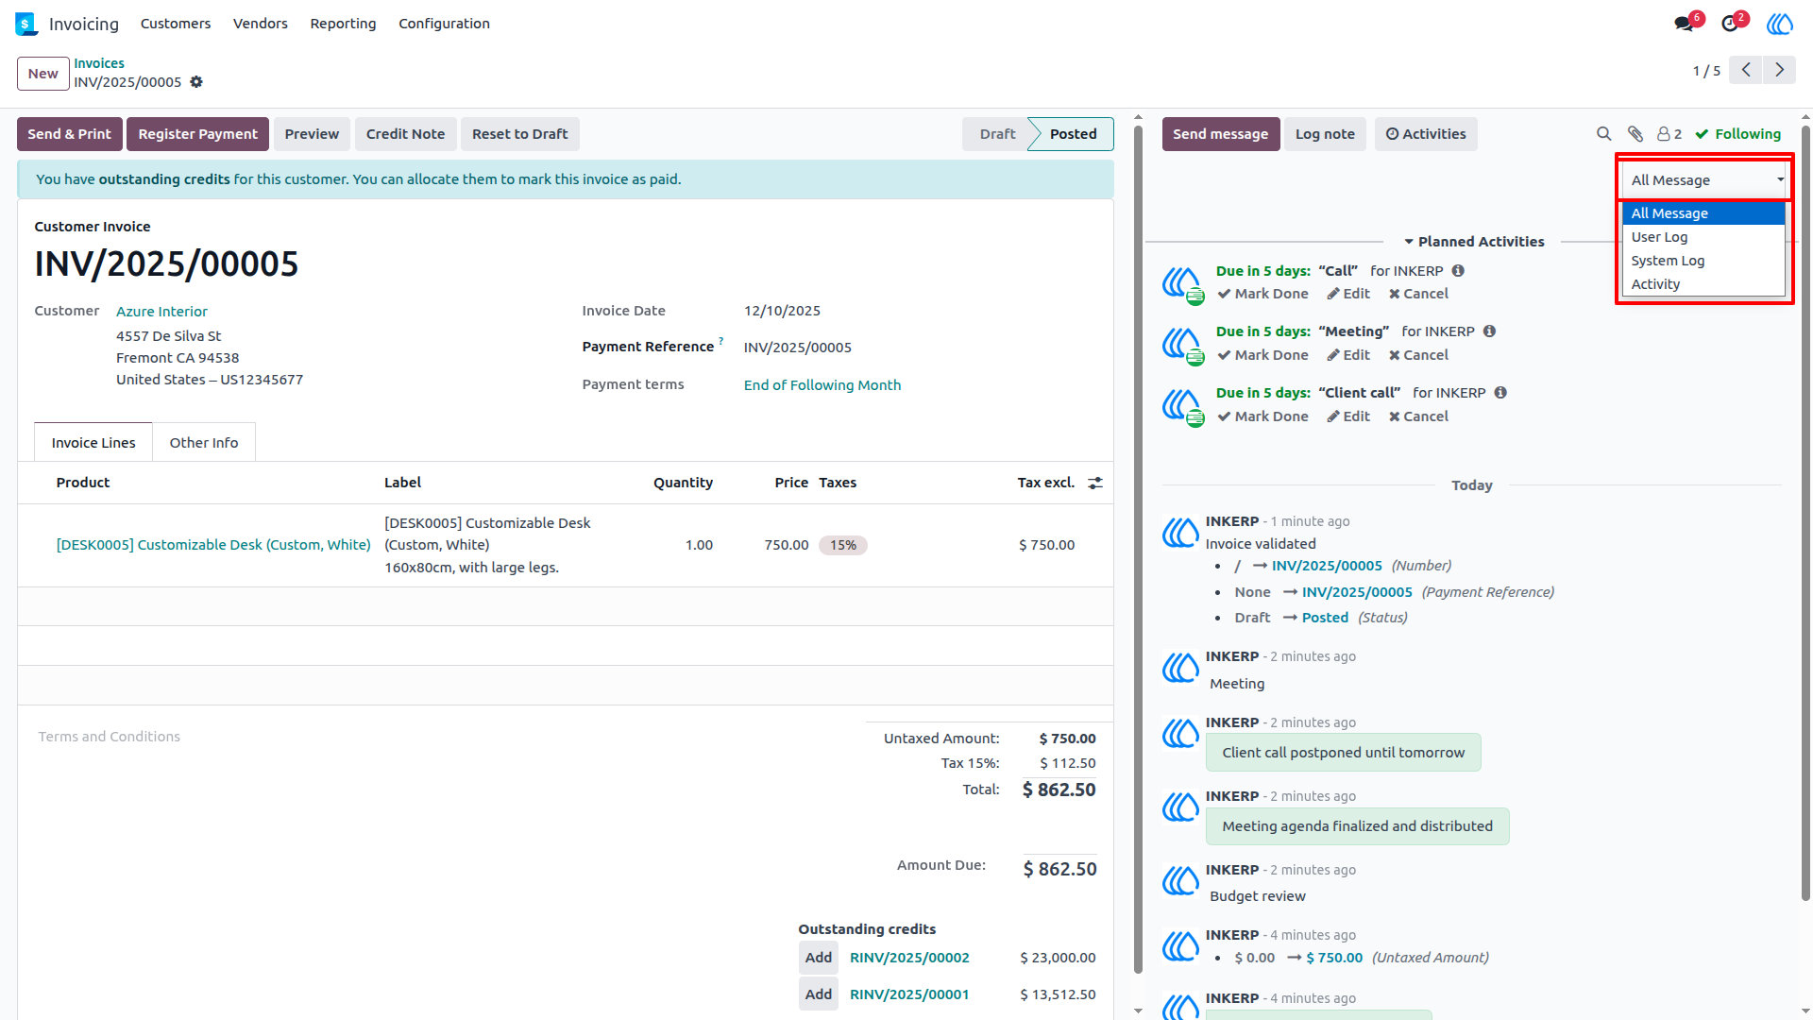Screen dimensions: 1813x1020
Task: Search messages in the chatter
Action: pyautogui.click(x=1603, y=134)
